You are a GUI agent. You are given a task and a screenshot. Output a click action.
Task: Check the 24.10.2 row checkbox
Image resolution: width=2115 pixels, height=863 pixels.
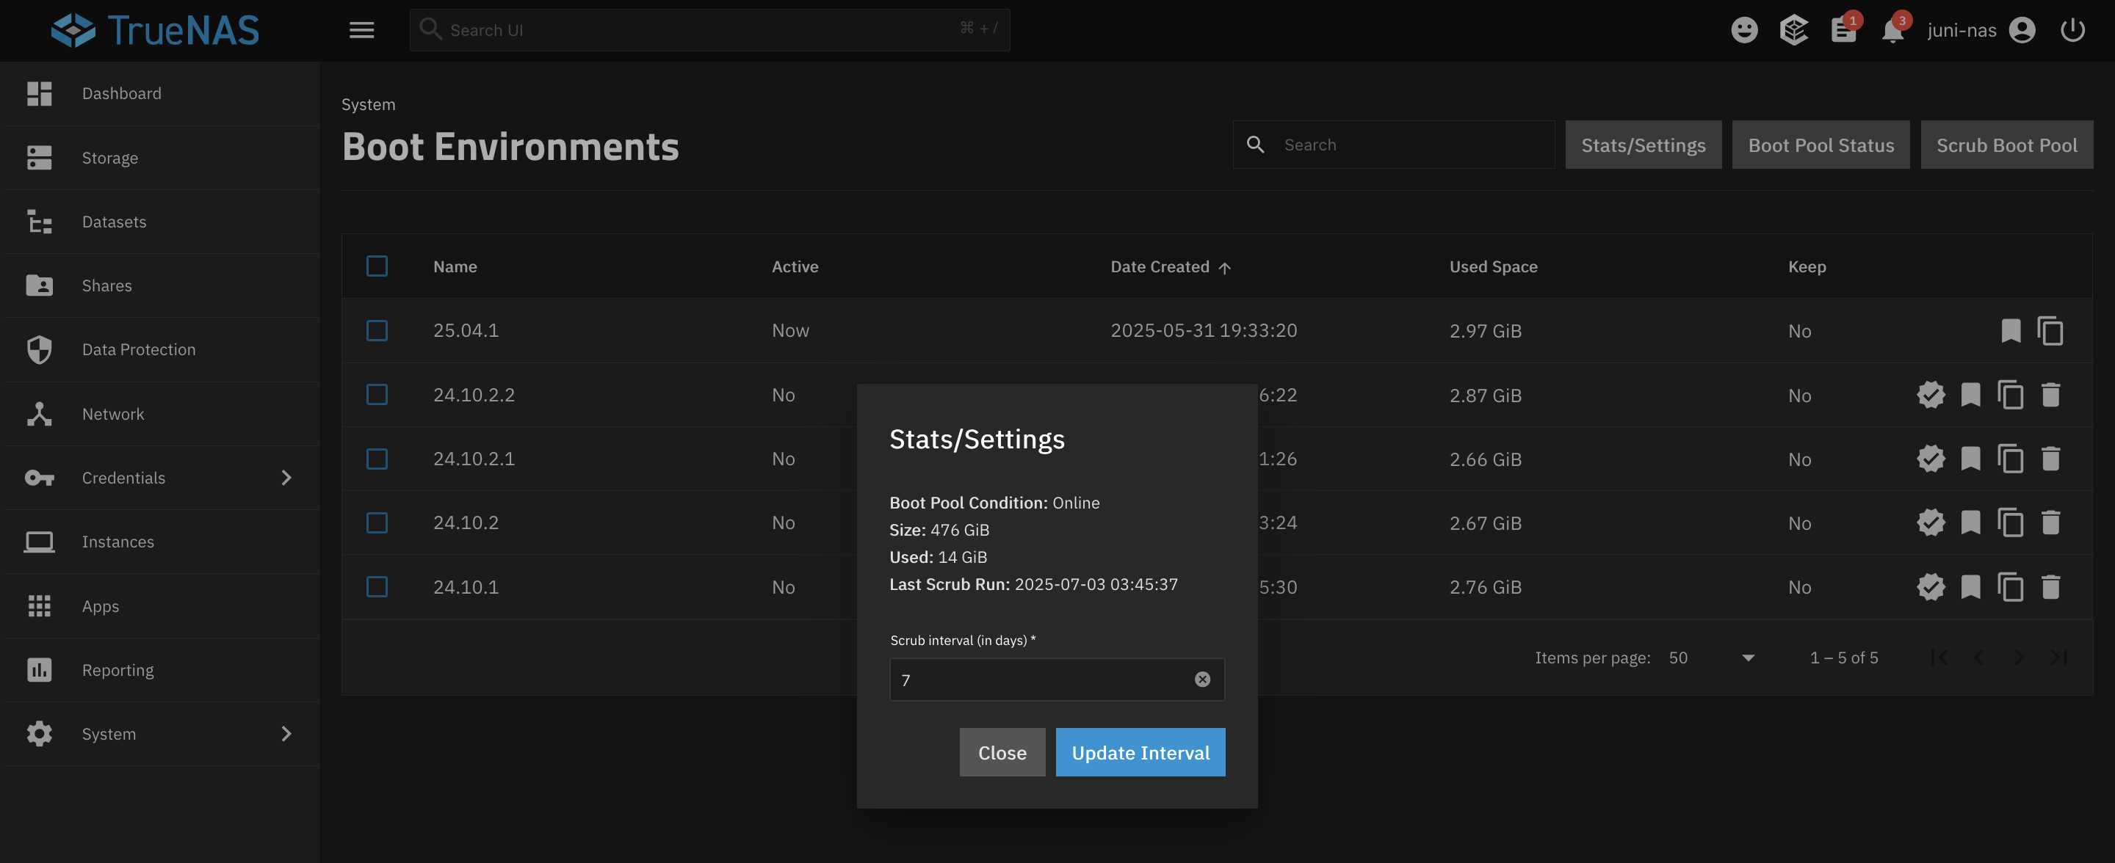377,522
